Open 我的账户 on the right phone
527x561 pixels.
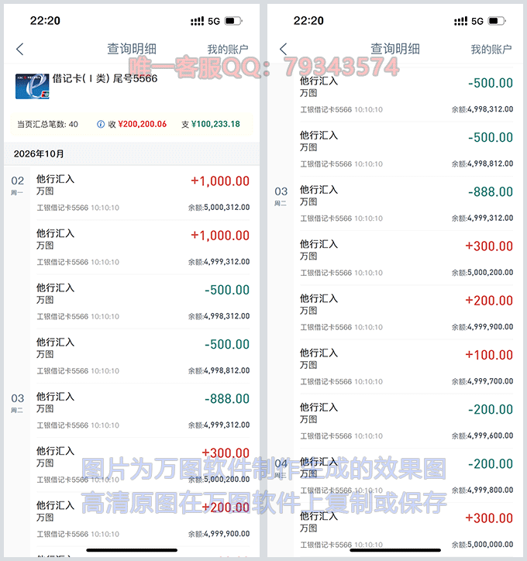[x=491, y=49]
